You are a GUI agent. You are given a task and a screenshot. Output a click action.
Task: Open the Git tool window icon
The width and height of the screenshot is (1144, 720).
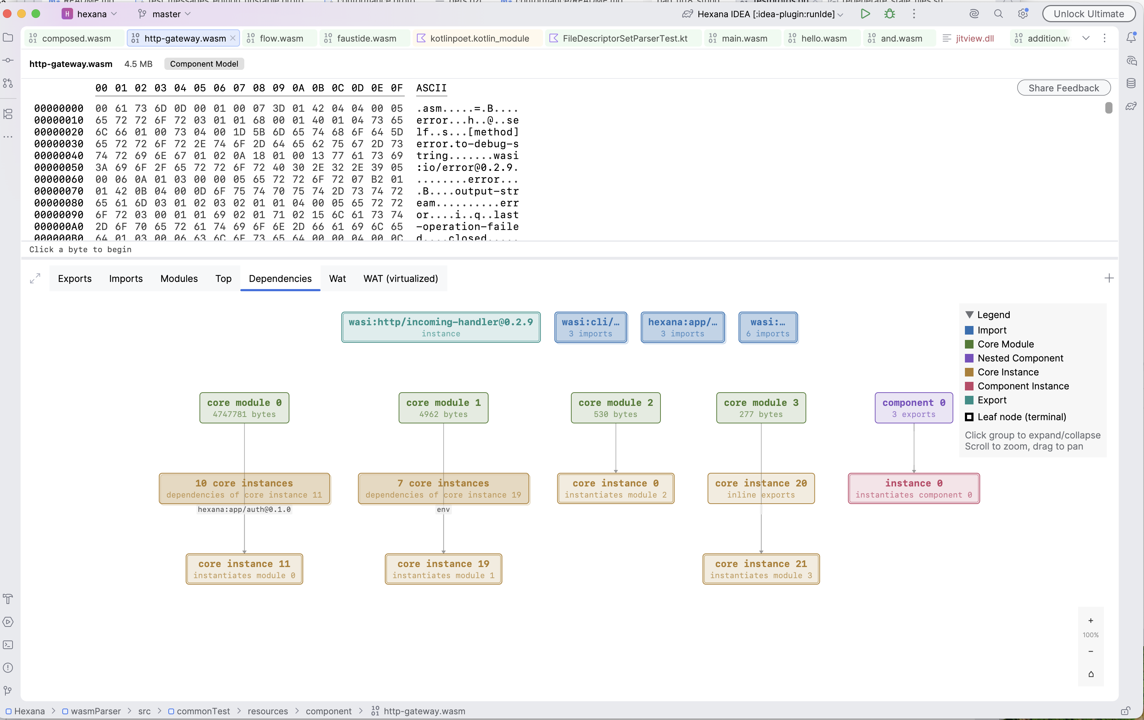tap(8, 691)
